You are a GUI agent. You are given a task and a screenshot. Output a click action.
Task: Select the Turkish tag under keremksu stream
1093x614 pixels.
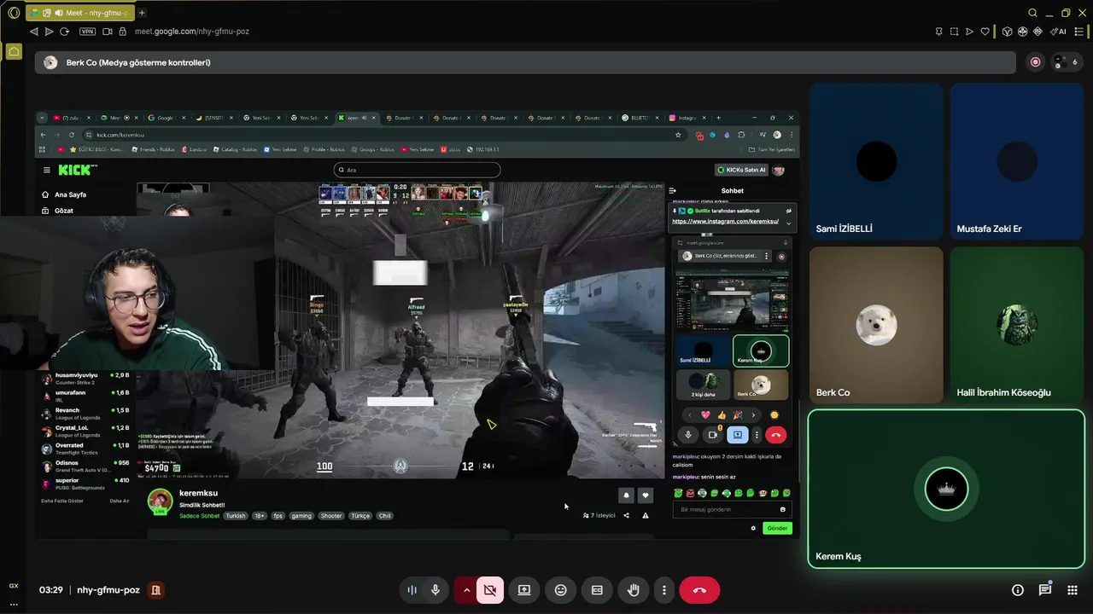[x=236, y=516]
